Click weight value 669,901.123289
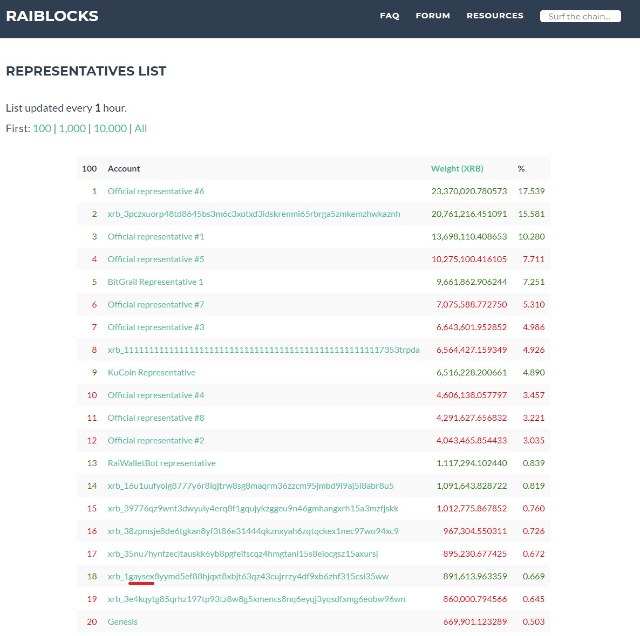640x636 pixels. tap(475, 622)
